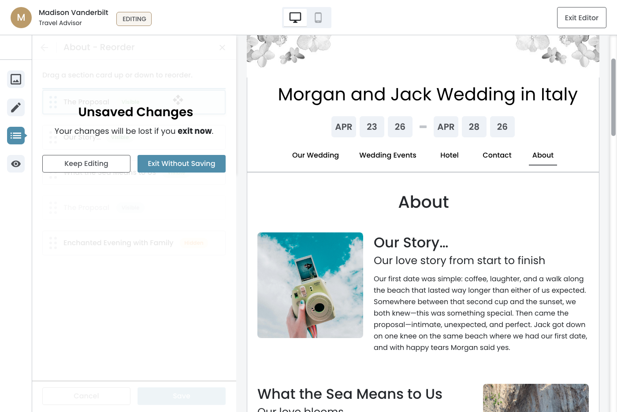Close the About - Reorder panel
The height and width of the screenshot is (412, 617).
point(222,48)
